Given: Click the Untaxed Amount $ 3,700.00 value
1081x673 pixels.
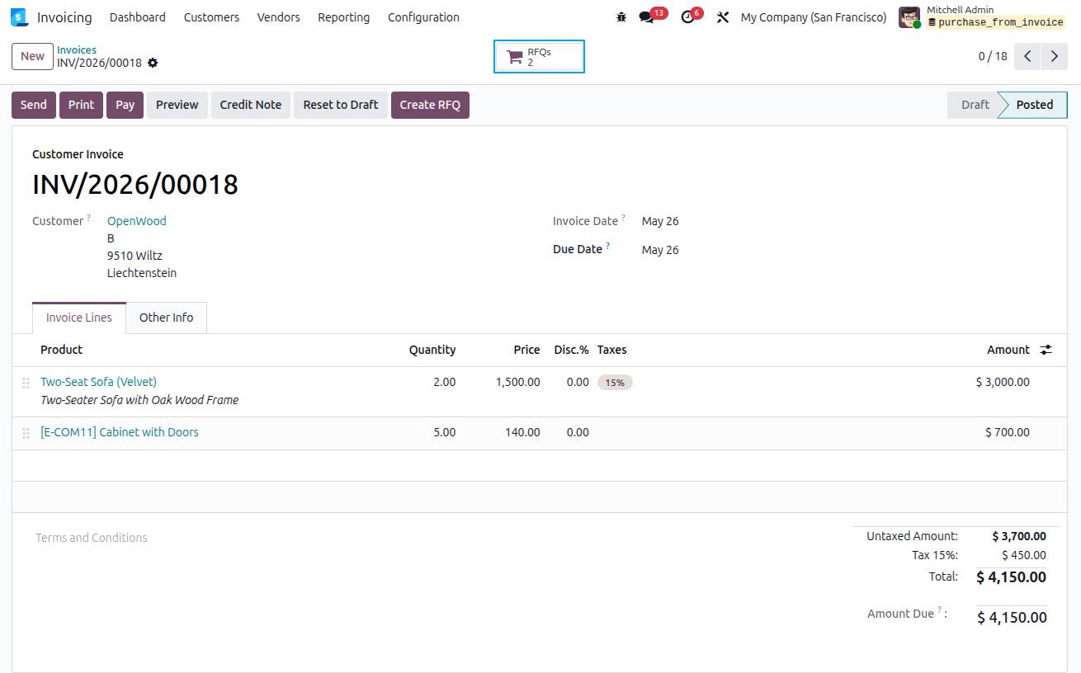Looking at the screenshot, I should 1019,536.
